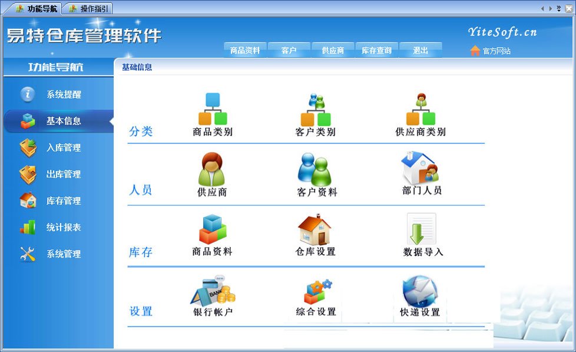
Task: Open the tab list dropdown arrow
Action: [x=558, y=9]
